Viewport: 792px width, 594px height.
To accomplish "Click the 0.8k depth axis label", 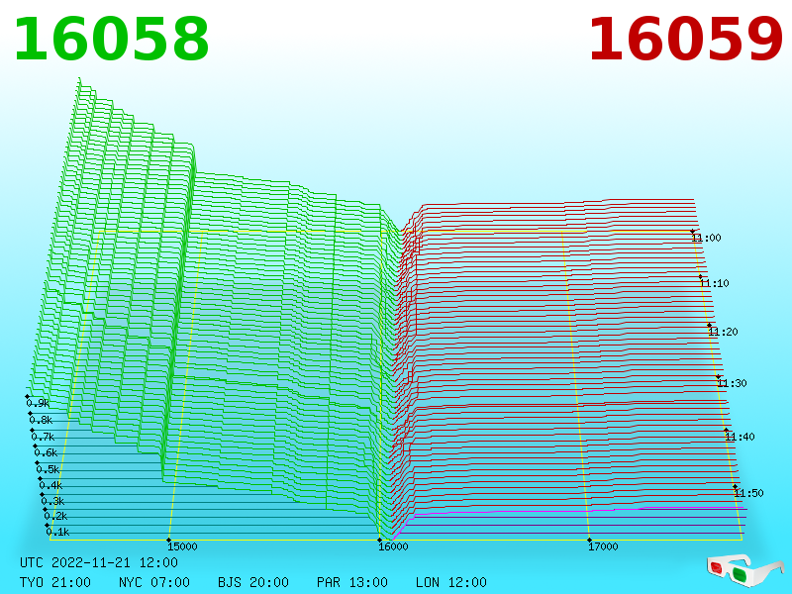I will pyautogui.click(x=41, y=420).
